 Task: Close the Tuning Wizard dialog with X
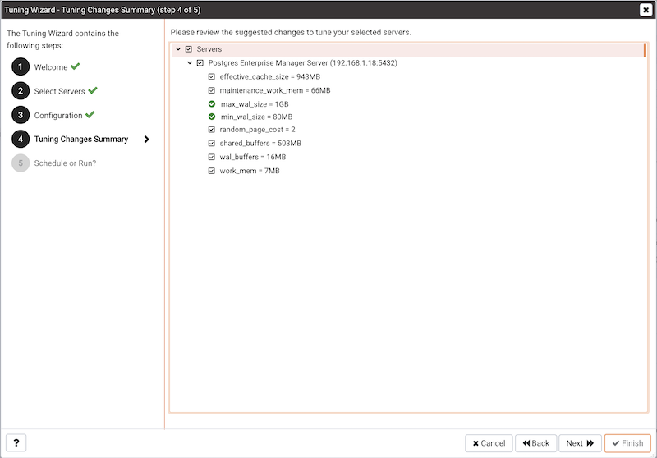tap(646, 10)
